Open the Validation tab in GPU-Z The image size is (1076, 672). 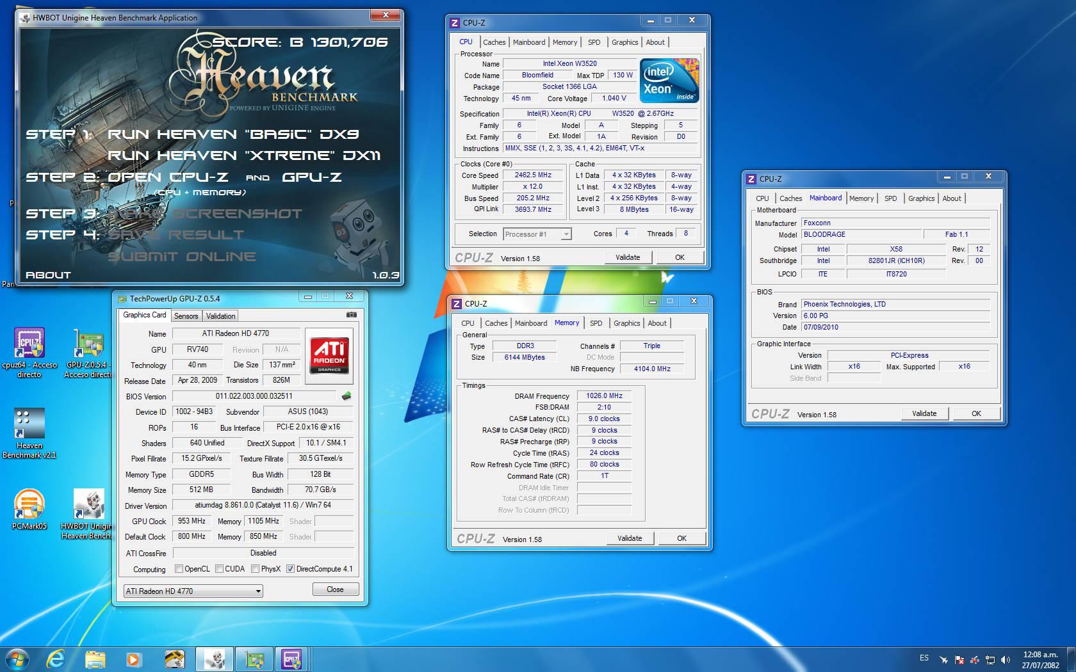pyautogui.click(x=221, y=316)
